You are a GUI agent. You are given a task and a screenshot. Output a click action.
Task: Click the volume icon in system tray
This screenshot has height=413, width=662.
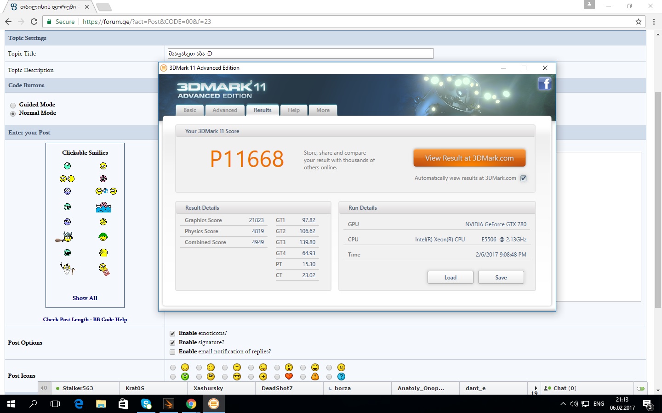574,404
